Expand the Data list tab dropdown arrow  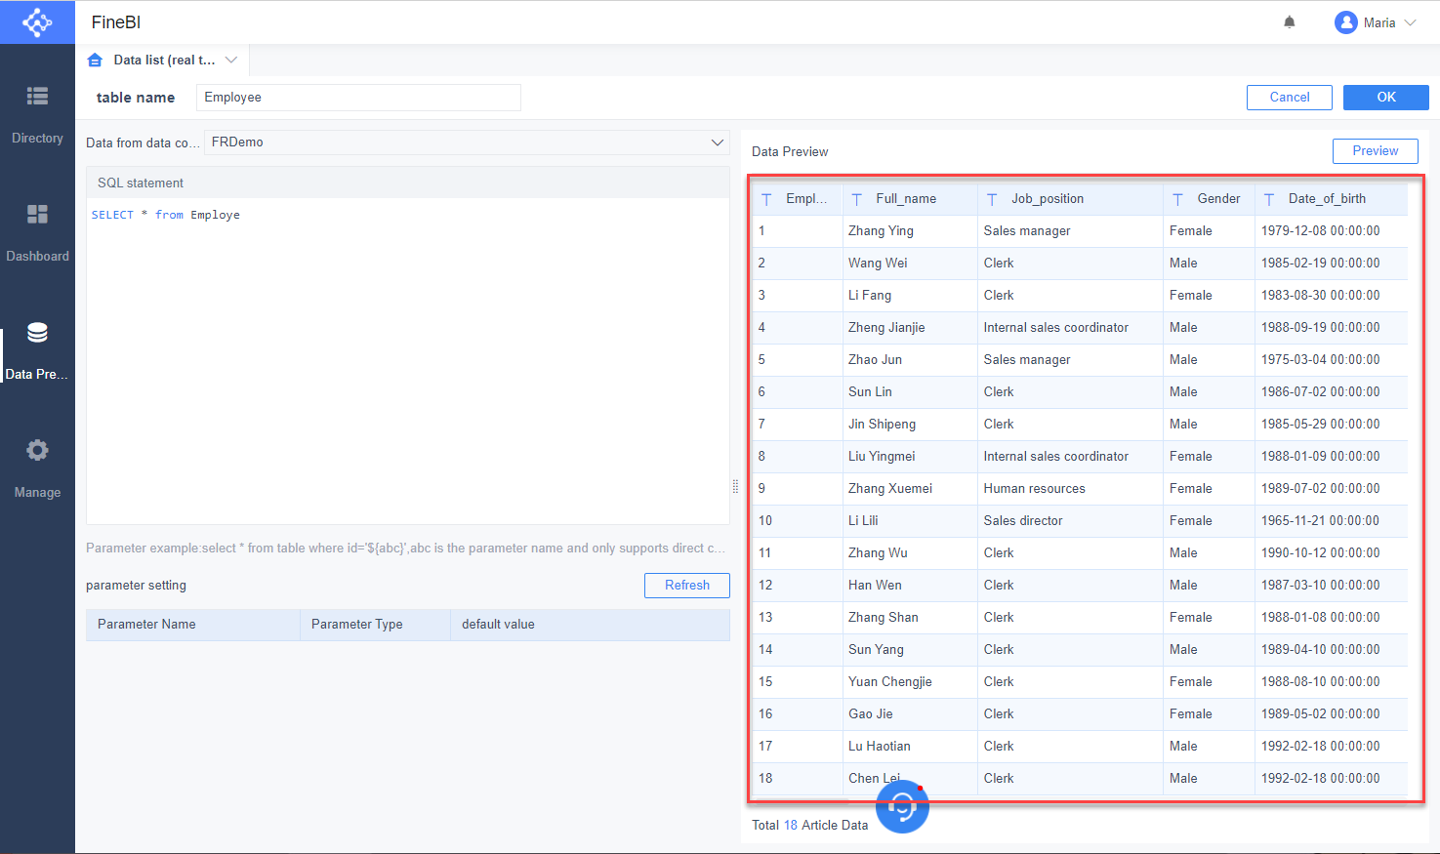[231, 60]
